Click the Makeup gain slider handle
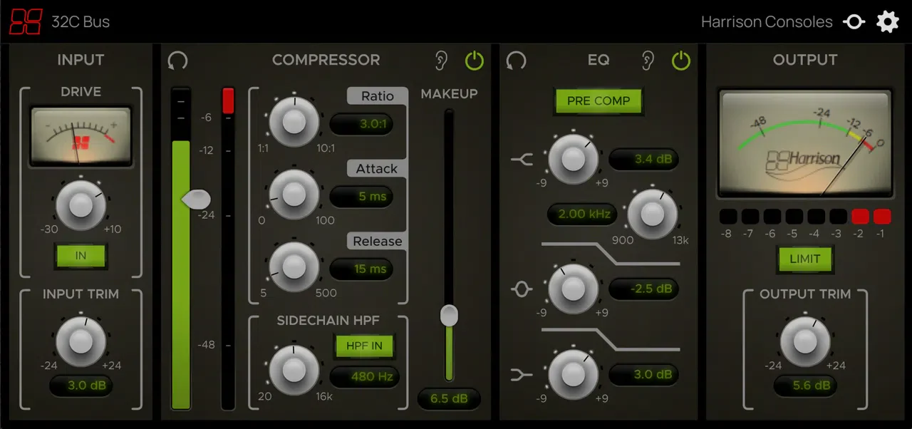This screenshot has height=429, width=912. (x=449, y=315)
